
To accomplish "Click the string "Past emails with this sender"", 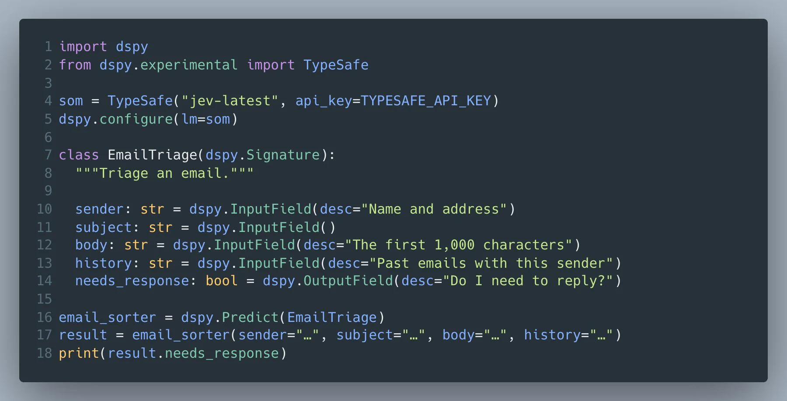I will pyautogui.click(x=491, y=263).
